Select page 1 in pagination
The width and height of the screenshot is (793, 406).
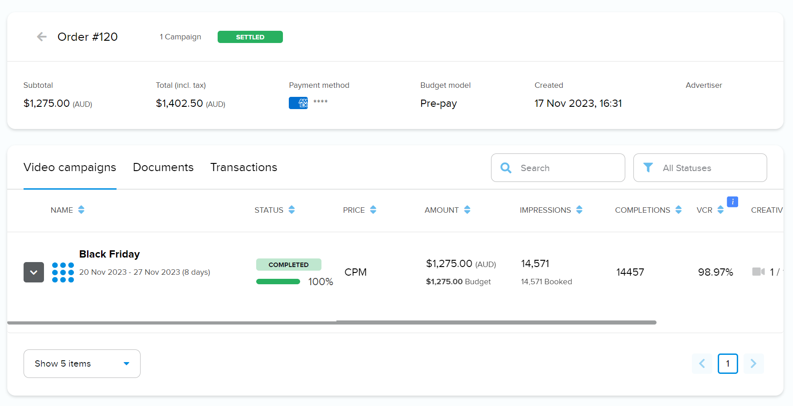tap(728, 363)
